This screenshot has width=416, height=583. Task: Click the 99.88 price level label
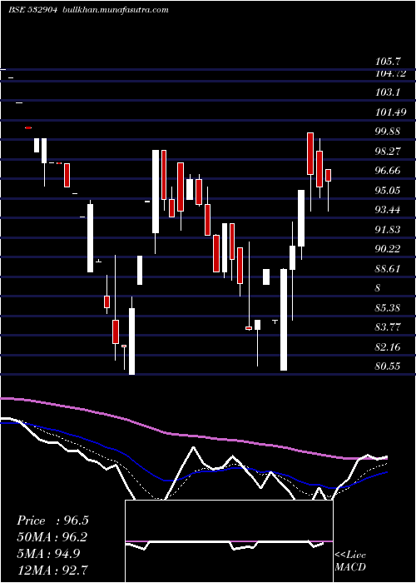388,132
